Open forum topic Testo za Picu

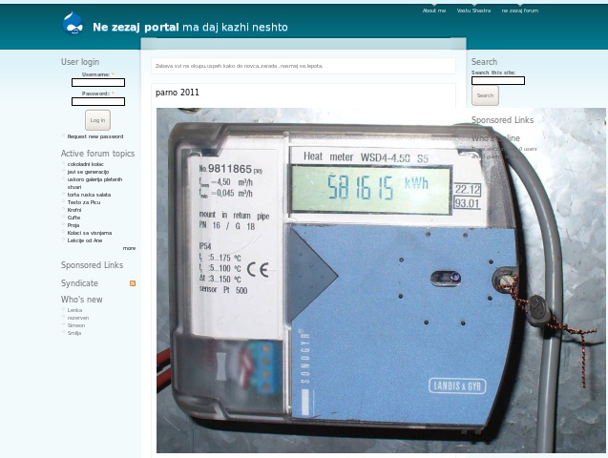(84, 202)
